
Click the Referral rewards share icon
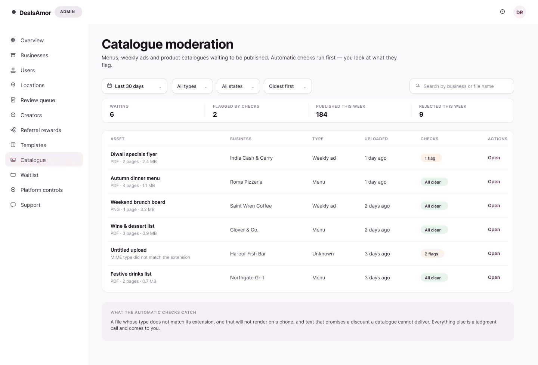click(x=13, y=130)
